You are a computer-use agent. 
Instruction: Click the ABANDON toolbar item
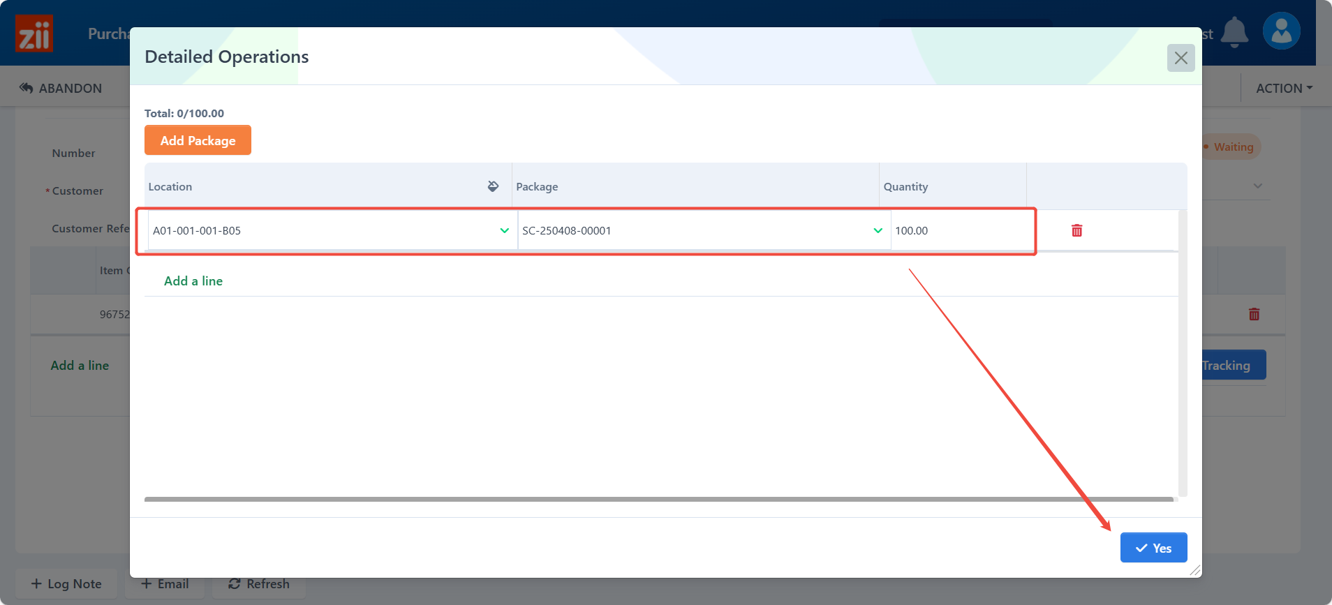(61, 88)
